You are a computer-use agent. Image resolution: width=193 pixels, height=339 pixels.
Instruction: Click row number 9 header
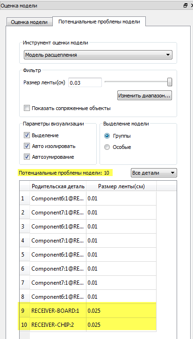(x=25, y=311)
